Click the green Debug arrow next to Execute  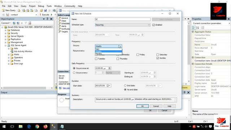pos(52,15)
